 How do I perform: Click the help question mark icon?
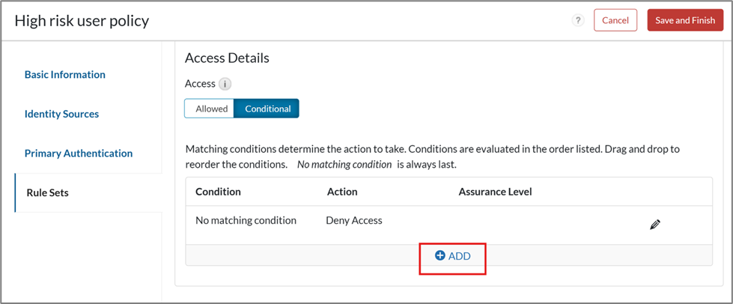click(578, 20)
